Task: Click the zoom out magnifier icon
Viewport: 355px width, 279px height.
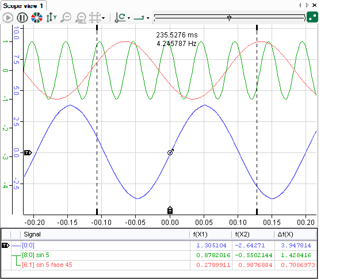Action: tap(67, 17)
